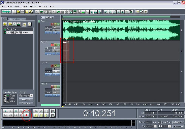Click the Play Looped transport button
Screen dimensions: 186x130
tap(26, 111)
